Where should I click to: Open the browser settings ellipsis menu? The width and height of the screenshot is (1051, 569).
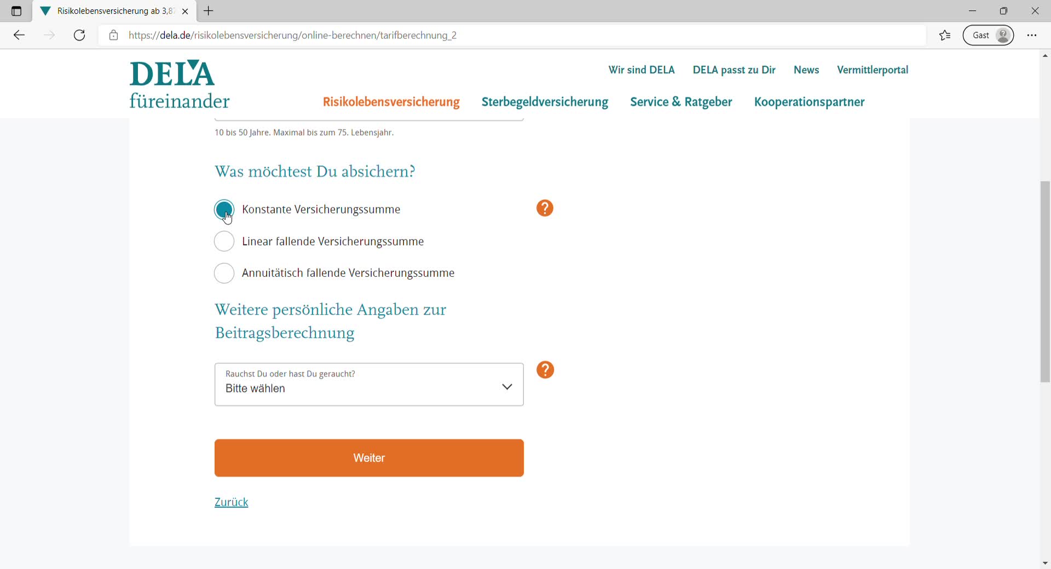tap(1032, 36)
